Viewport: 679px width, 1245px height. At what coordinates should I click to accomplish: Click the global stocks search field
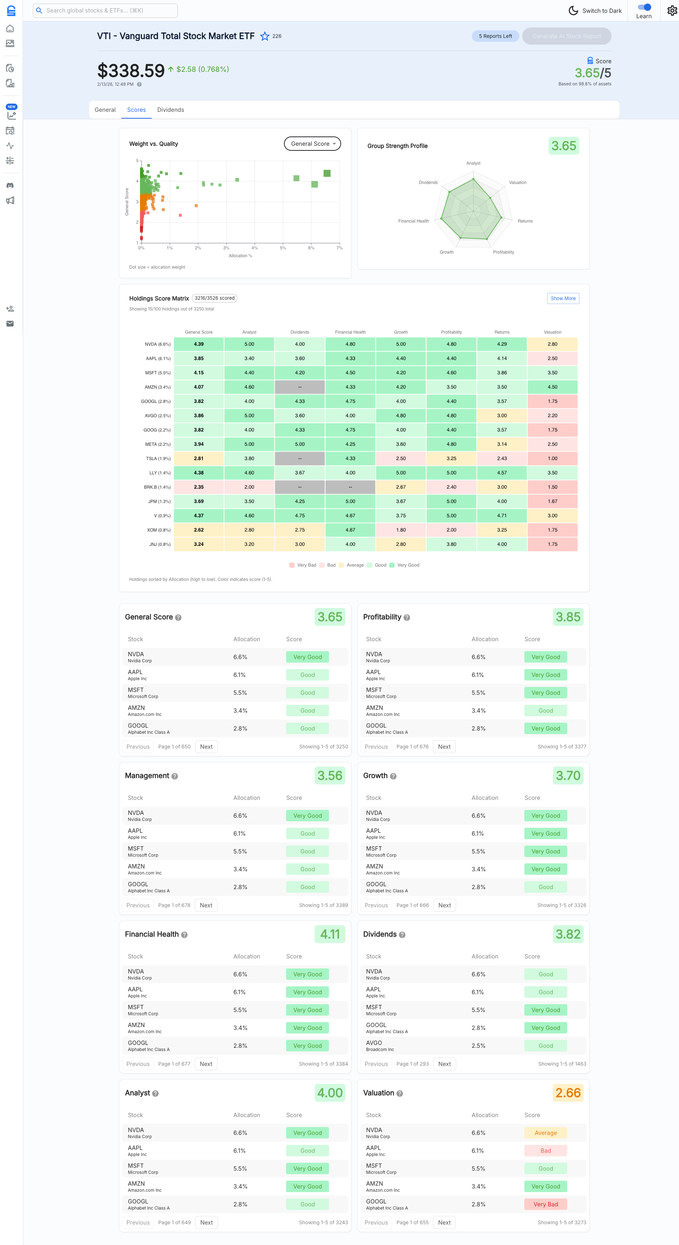[x=105, y=11]
